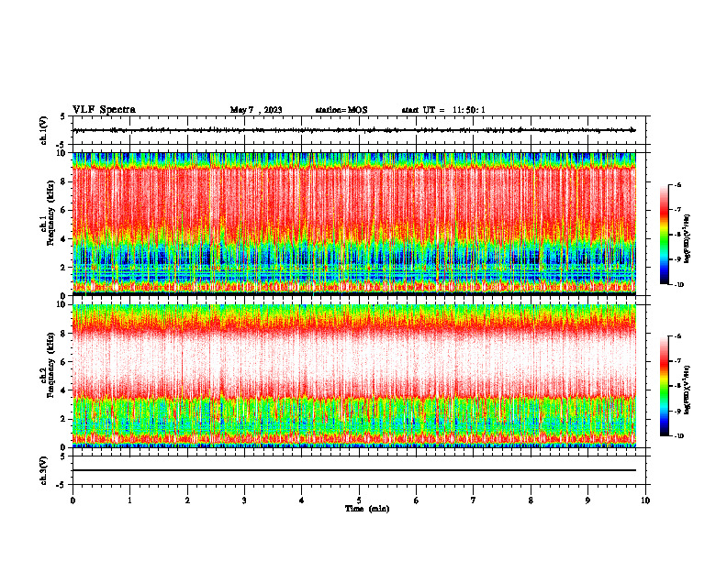
Task: Click inside the ch.1 spectrogram panel
Action: [354, 224]
